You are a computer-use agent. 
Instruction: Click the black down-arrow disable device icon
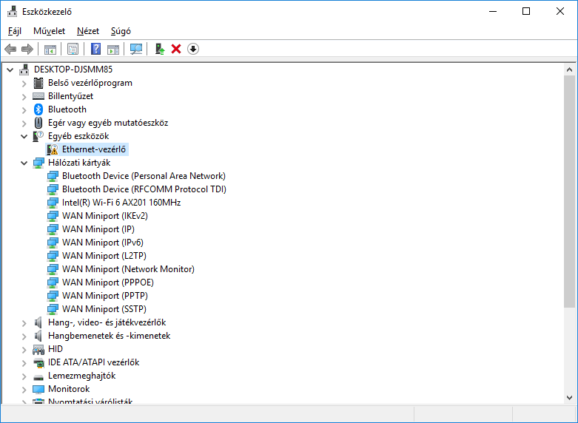click(193, 49)
